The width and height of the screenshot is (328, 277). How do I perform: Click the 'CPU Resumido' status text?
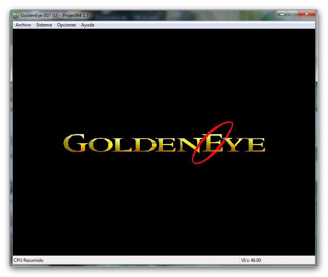coord(28,260)
